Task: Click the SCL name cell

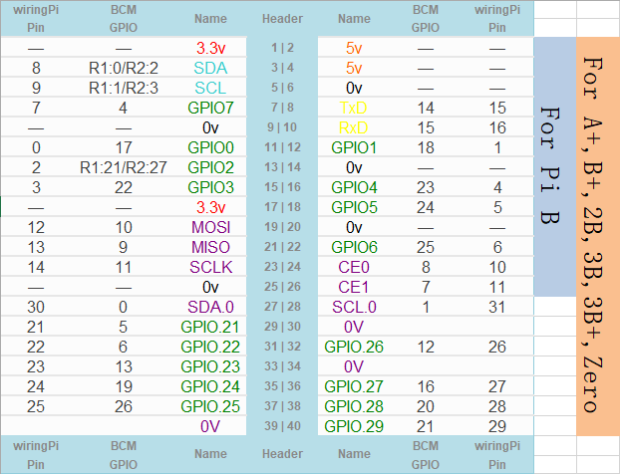Action: click(x=210, y=88)
